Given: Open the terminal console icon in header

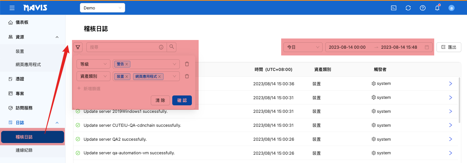Looking at the screenshot, I should 394,8.
